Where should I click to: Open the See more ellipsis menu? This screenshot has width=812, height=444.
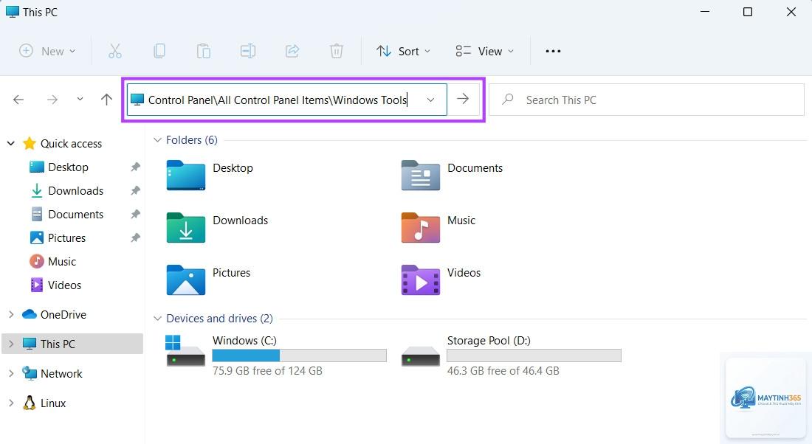pyautogui.click(x=553, y=51)
